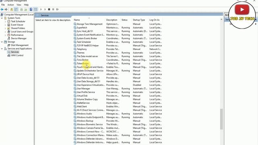Expand the Performance node
The height and width of the screenshot is (145, 258).
[5, 35]
